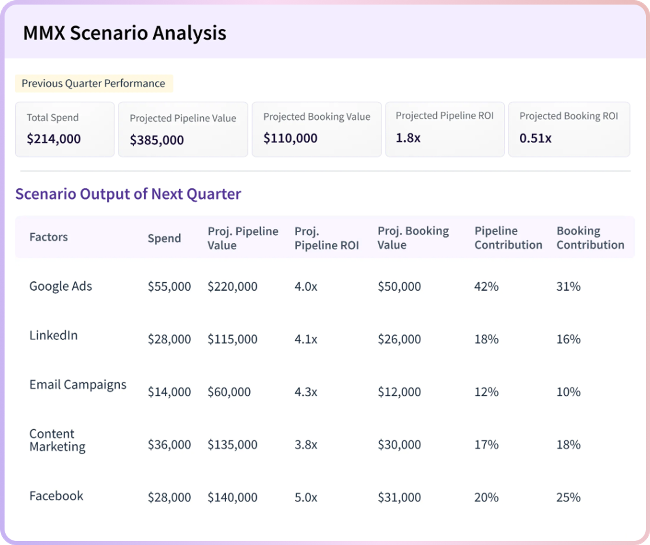Click the Factors column header
The width and height of the screenshot is (650, 545).
point(48,237)
